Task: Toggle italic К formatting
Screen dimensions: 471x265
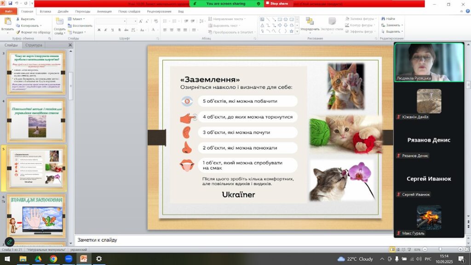Action: 106,30
